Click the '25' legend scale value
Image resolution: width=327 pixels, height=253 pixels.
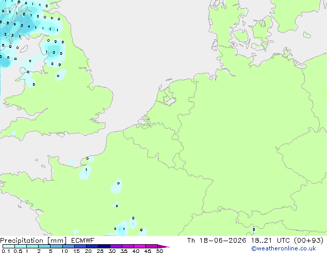100,251
